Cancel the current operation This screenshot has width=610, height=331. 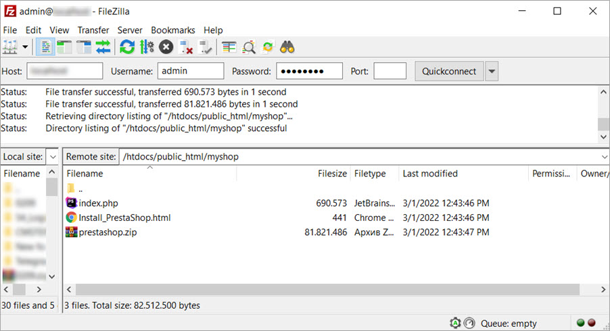166,47
